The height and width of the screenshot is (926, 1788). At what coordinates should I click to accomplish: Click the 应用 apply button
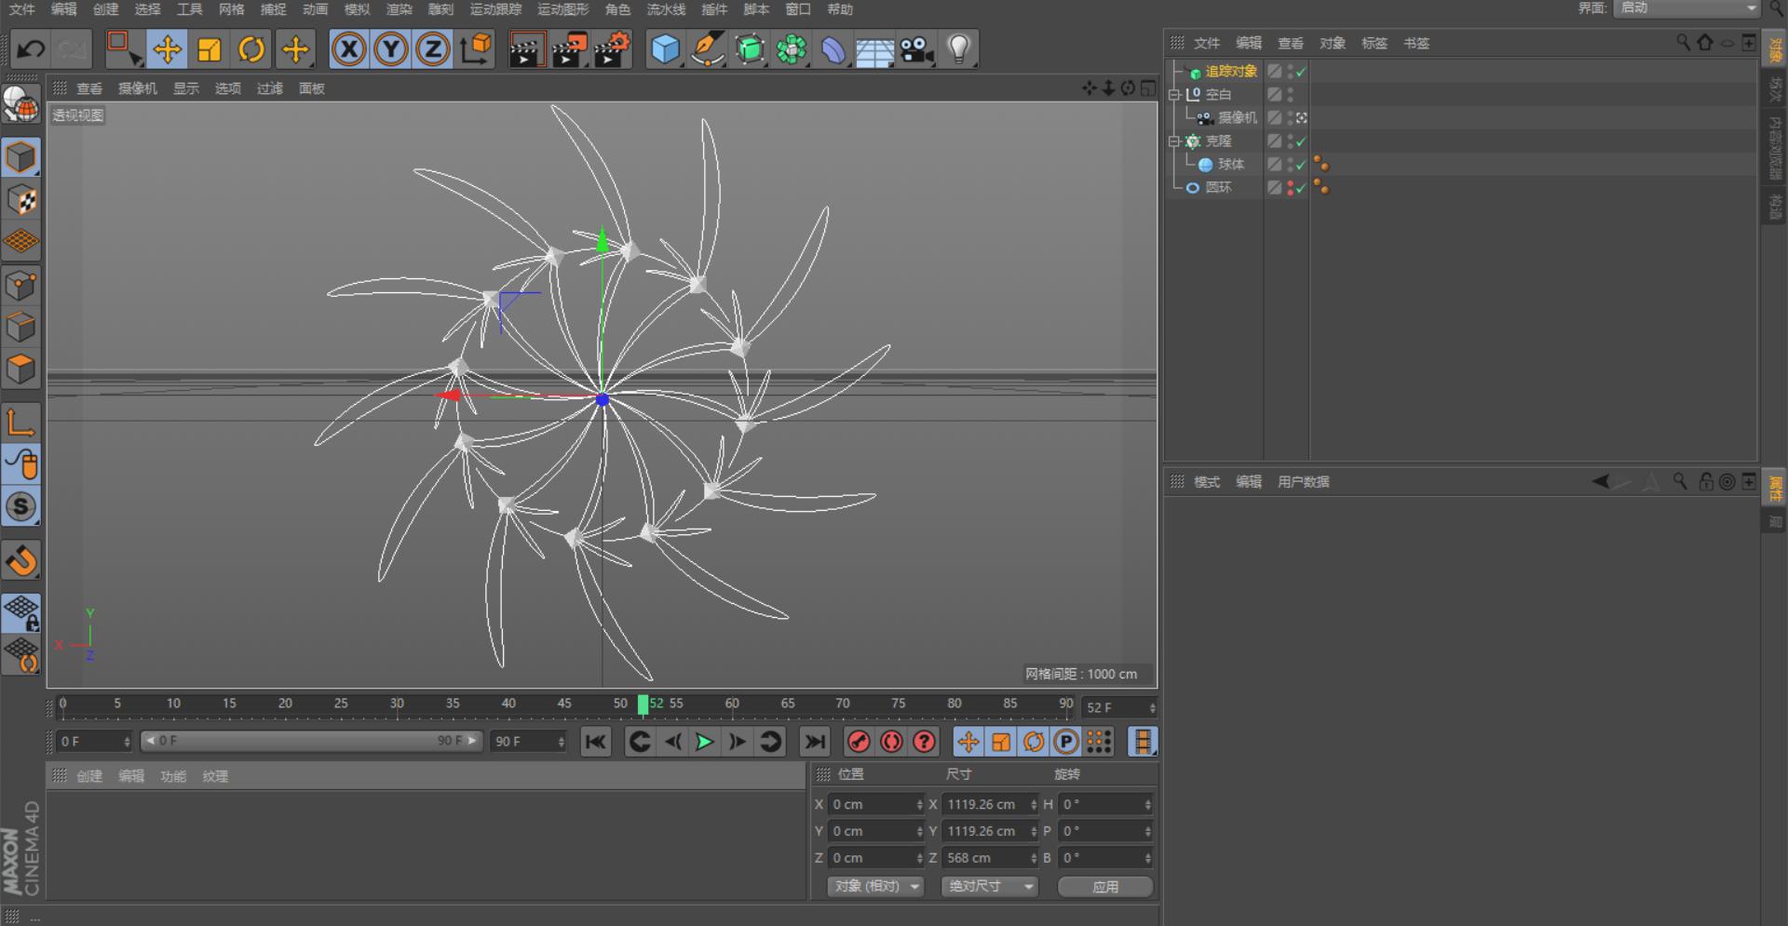[x=1105, y=887]
